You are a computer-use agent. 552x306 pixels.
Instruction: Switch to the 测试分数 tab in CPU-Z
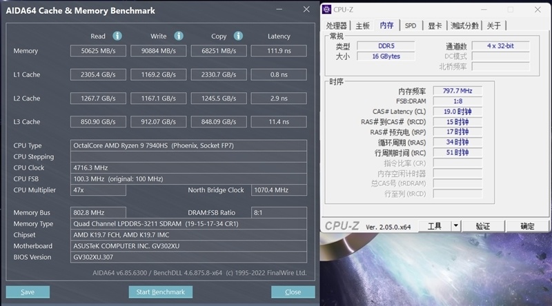[464, 25]
